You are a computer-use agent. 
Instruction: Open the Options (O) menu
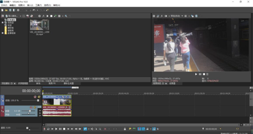[47, 5]
